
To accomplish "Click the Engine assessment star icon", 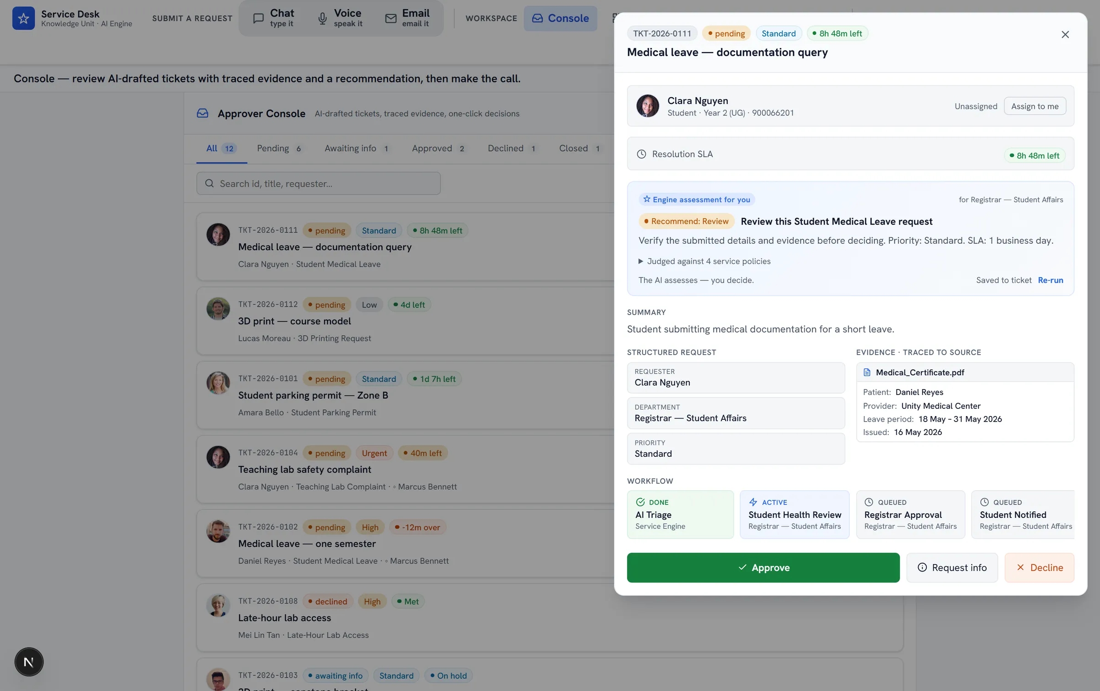I will (x=647, y=199).
